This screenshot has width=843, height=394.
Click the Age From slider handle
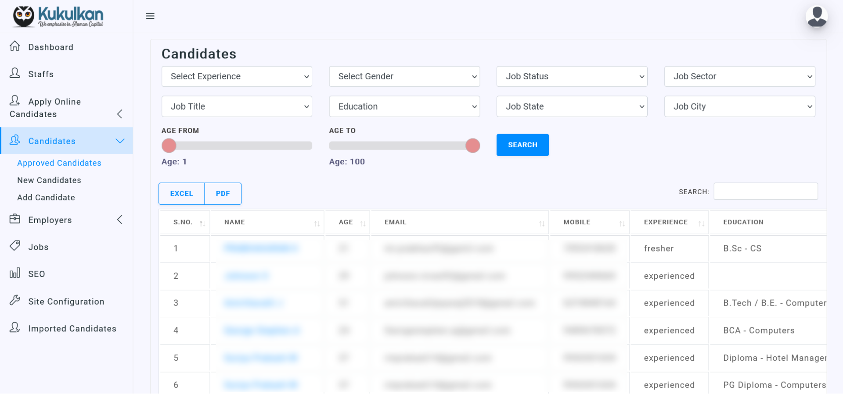[x=169, y=146]
